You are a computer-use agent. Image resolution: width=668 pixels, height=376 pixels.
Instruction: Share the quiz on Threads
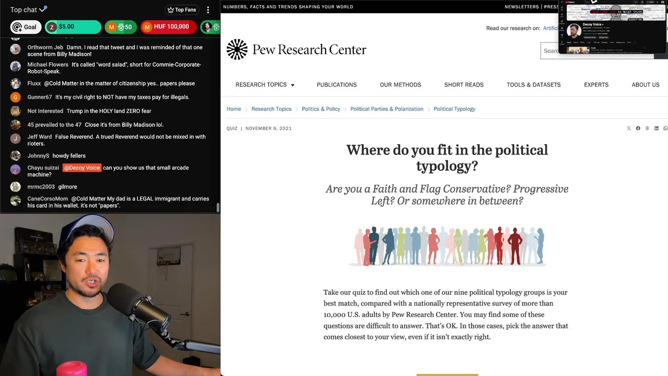tap(647, 128)
